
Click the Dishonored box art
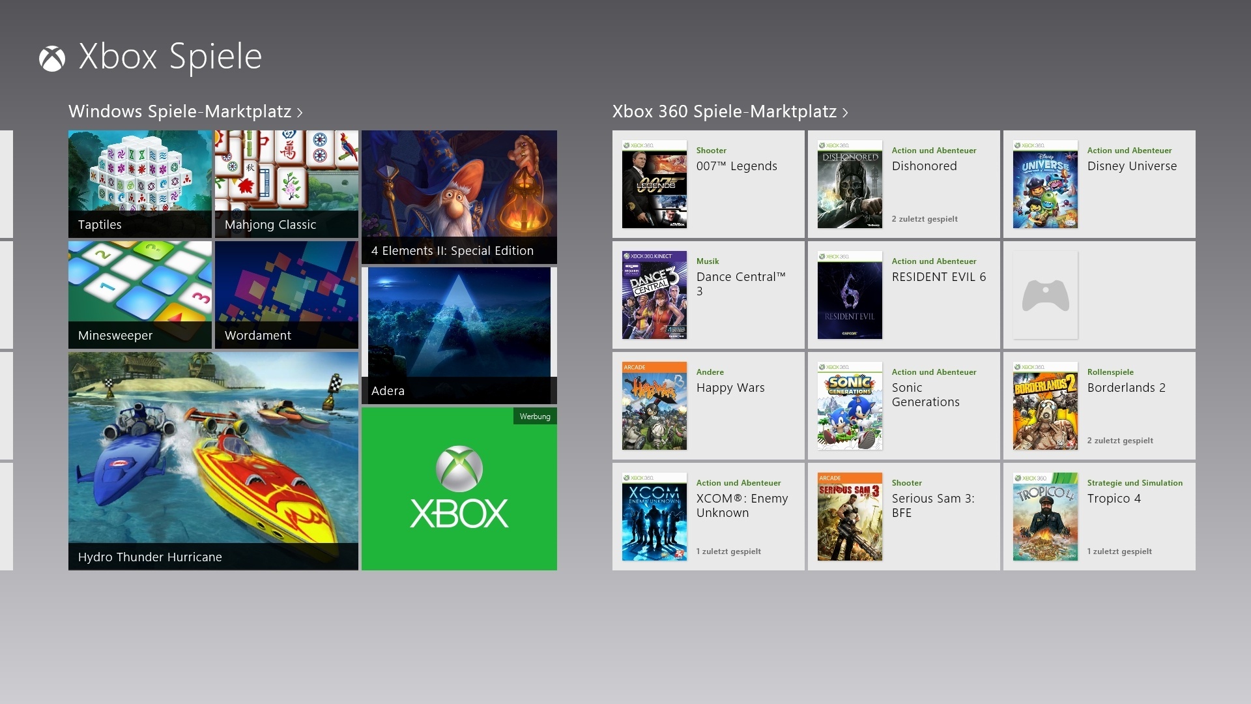[x=850, y=184]
